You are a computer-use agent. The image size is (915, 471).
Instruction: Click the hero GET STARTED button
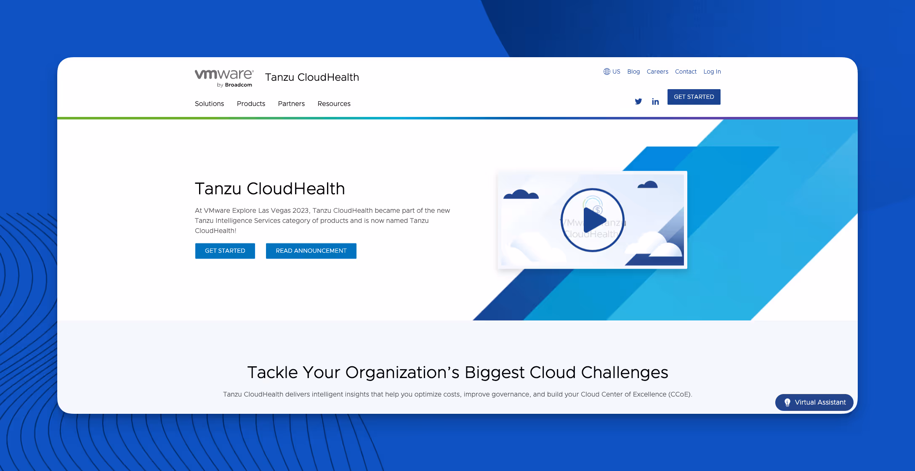[x=225, y=251]
